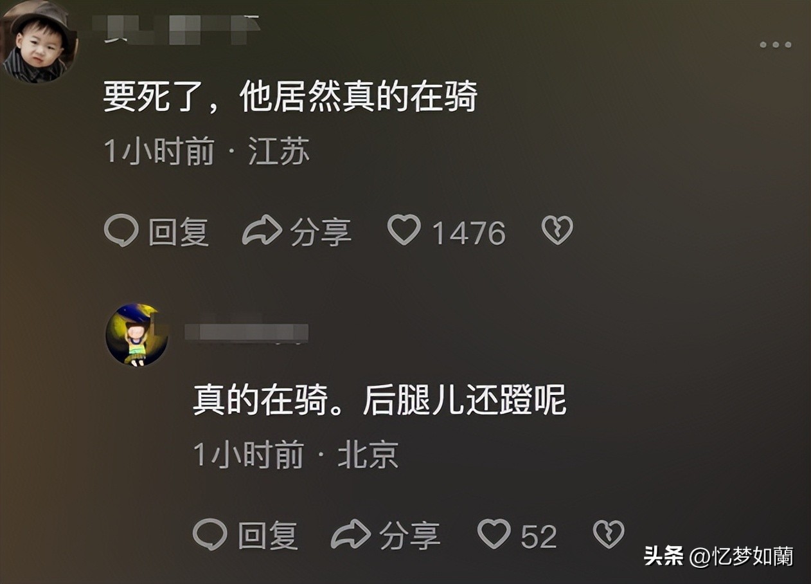
Task: Like the comment with 1476 likes
Action: point(404,230)
